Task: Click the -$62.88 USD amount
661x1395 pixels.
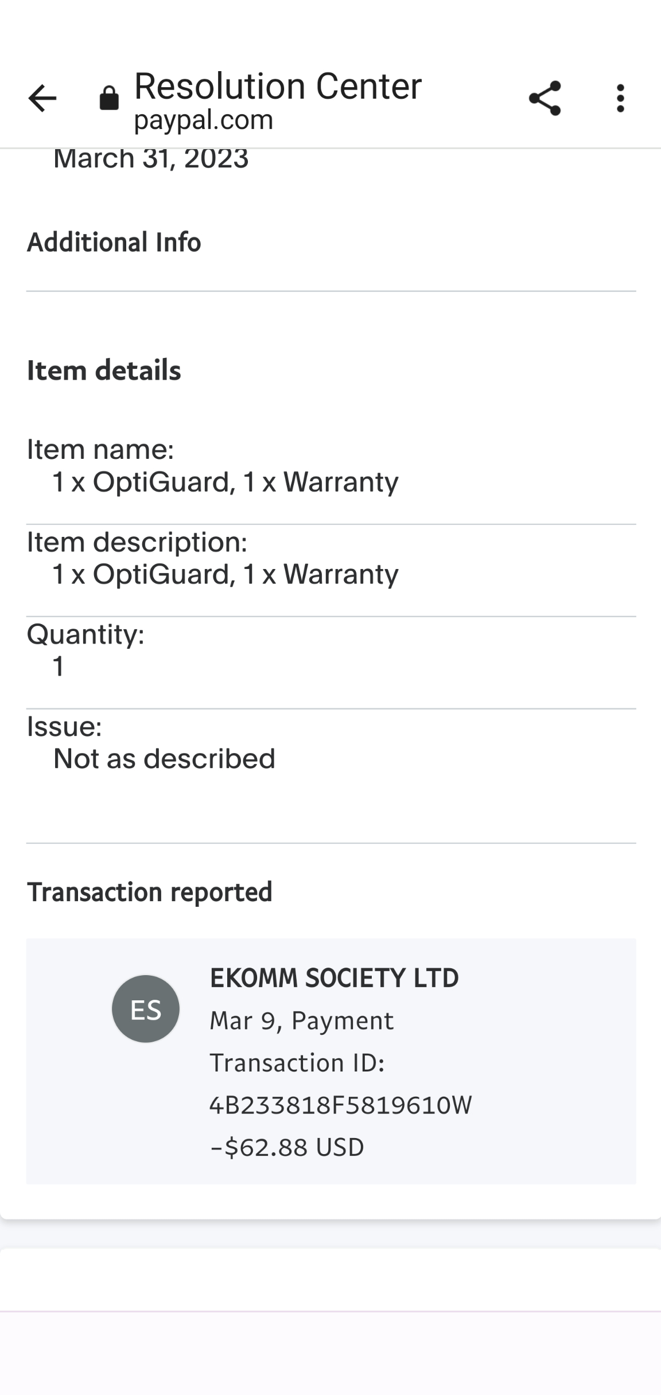Action: (x=287, y=1147)
